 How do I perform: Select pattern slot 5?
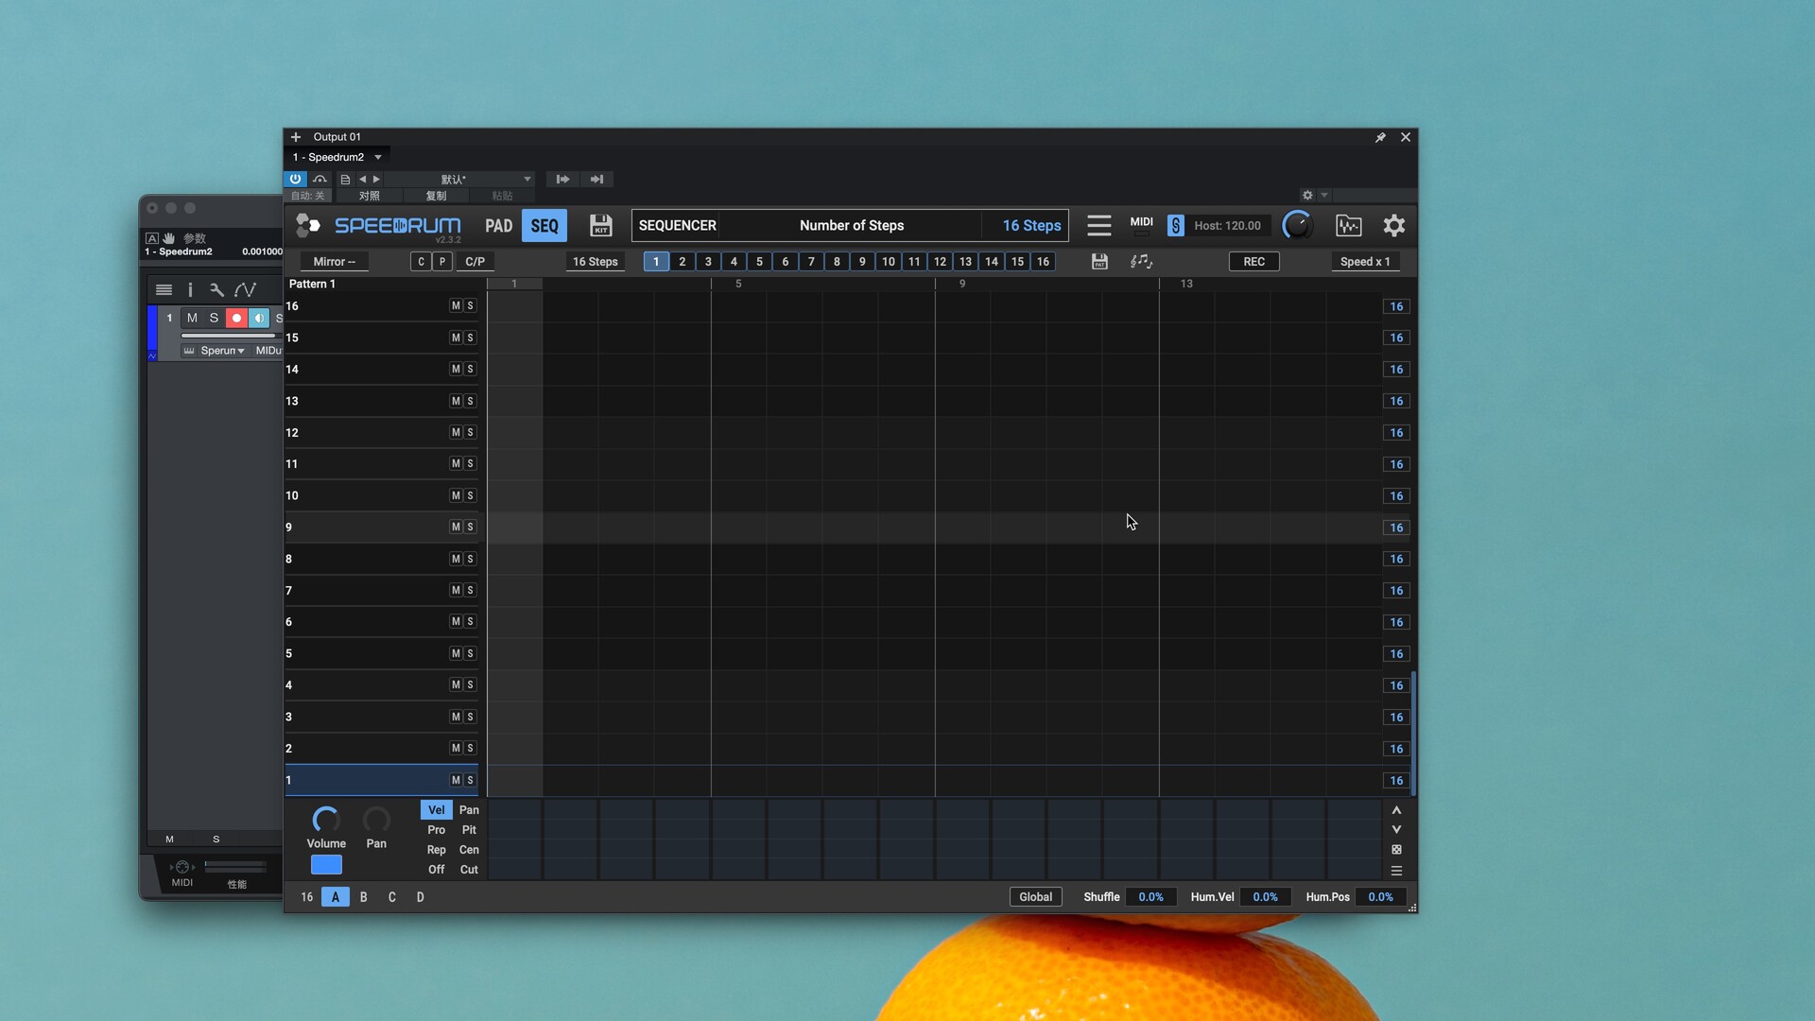point(759,262)
